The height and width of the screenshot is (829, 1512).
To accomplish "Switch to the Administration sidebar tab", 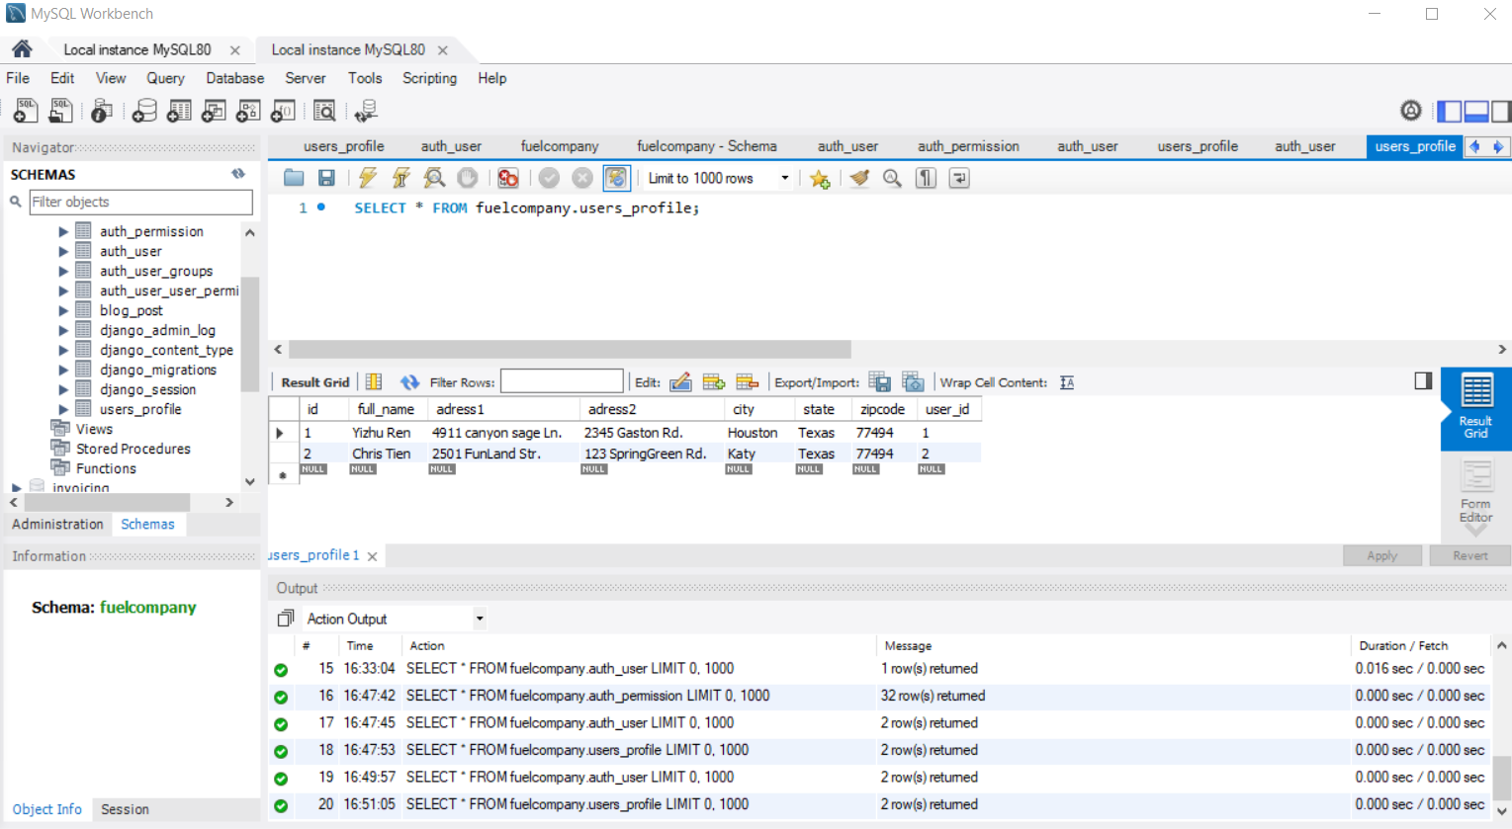I will (x=56, y=524).
